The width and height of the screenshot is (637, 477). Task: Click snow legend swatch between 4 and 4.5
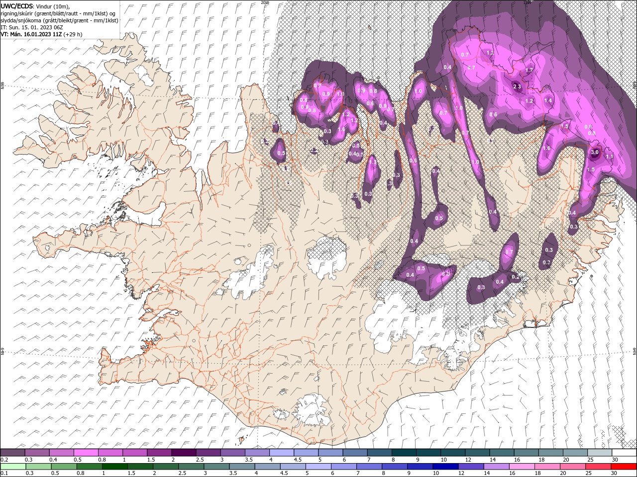(282, 453)
